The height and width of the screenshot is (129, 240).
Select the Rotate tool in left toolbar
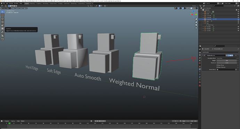[2, 22]
